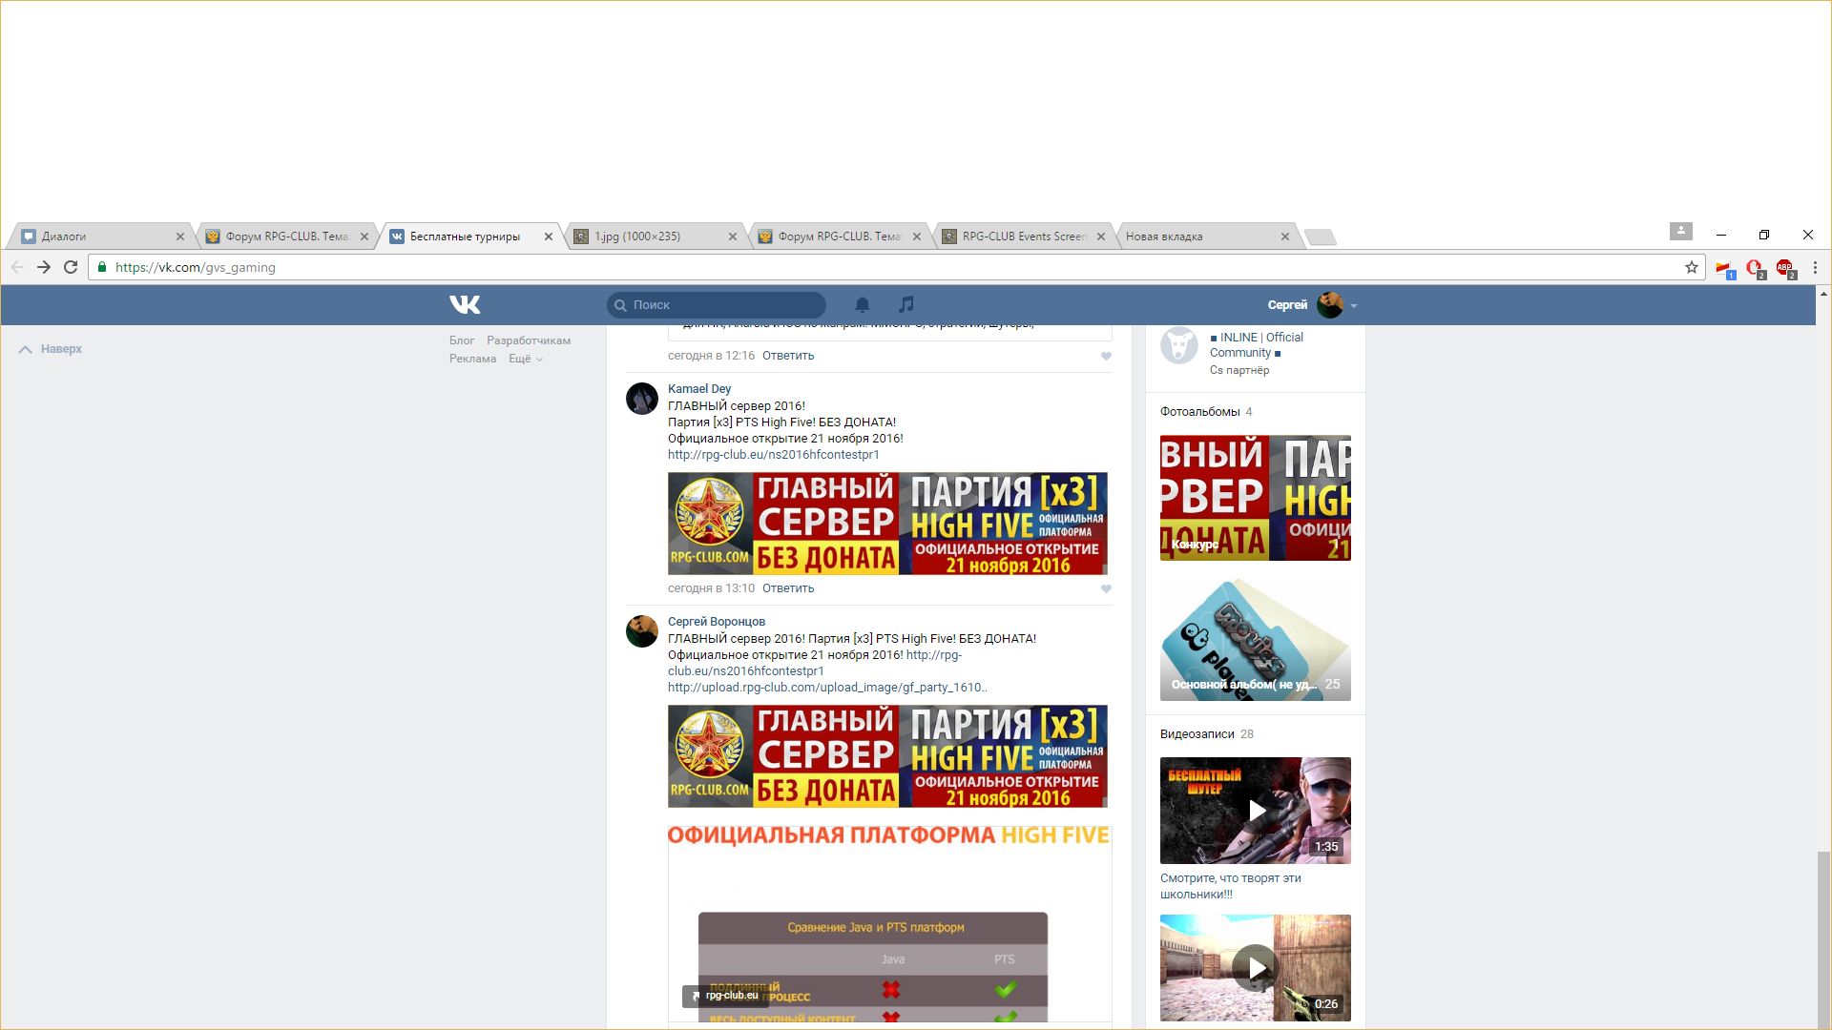This screenshot has width=1832, height=1030.
Task: Open the Конкурс photo album thumbnail
Action: coord(1255,498)
